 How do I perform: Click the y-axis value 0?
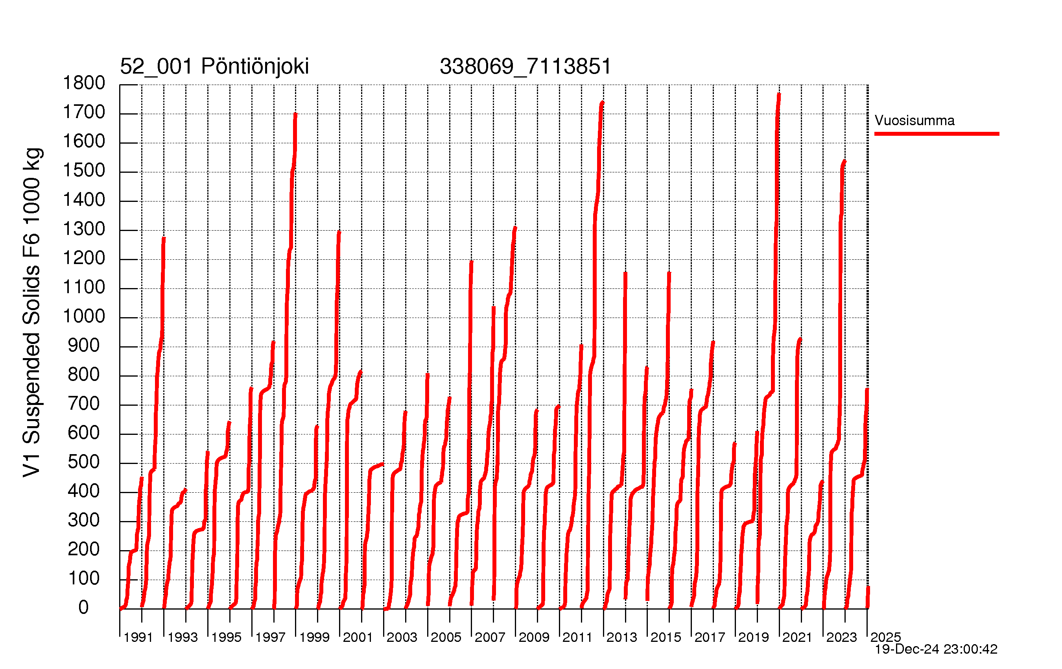[x=84, y=608]
